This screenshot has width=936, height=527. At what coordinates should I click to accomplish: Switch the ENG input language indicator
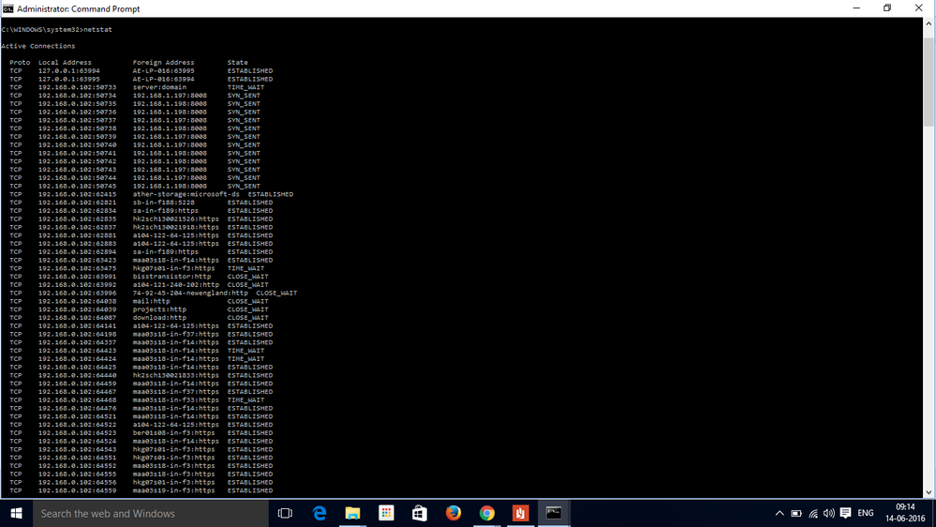click(x=866, y=513)
